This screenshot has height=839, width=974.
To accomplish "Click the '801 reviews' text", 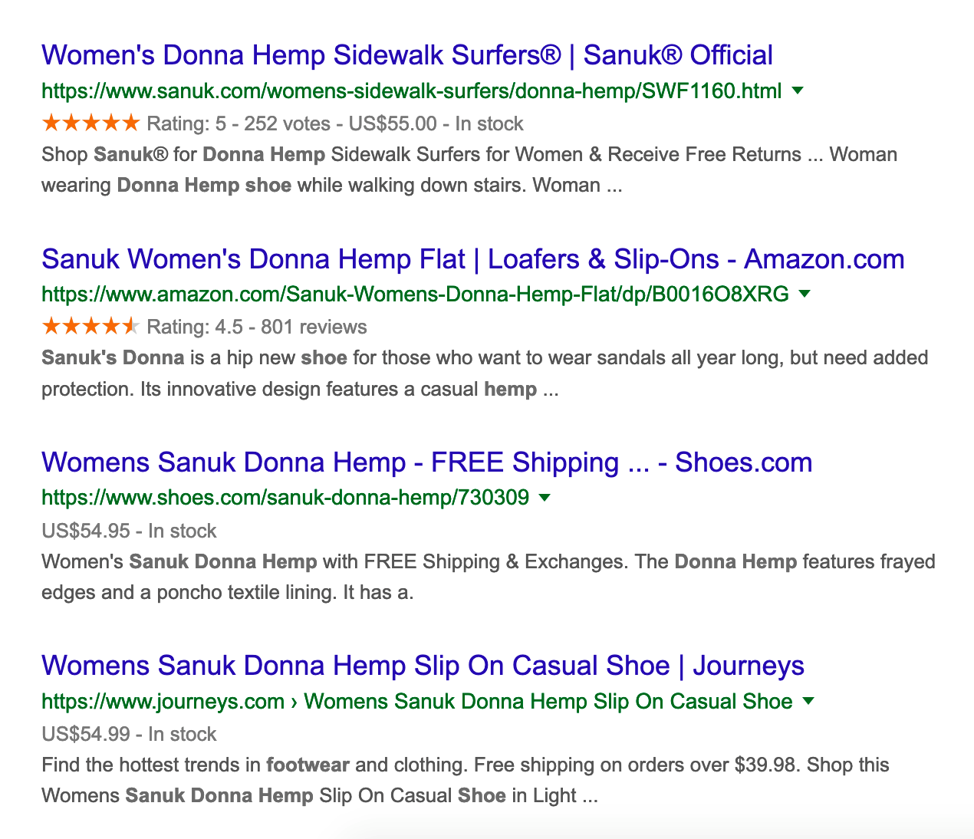I will 314,327.
